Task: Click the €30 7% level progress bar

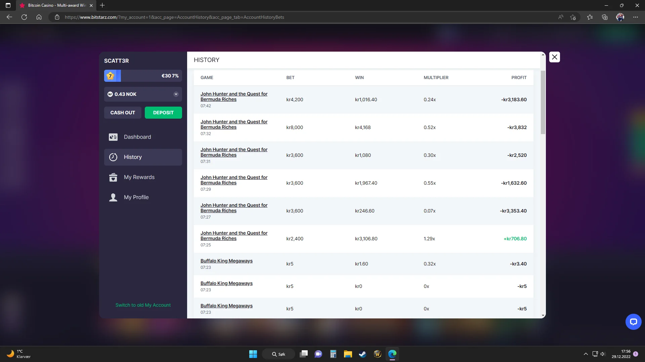Action: 143,76
